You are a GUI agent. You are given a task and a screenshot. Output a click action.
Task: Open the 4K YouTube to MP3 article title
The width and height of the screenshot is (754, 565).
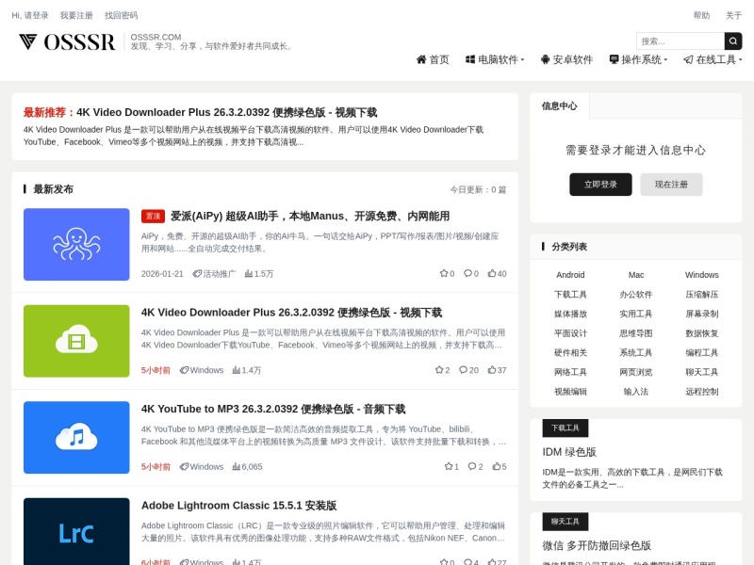coord(273,410)
